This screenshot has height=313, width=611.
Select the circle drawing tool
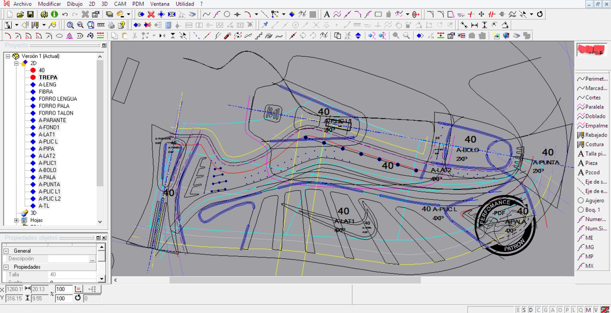(227, 14)
